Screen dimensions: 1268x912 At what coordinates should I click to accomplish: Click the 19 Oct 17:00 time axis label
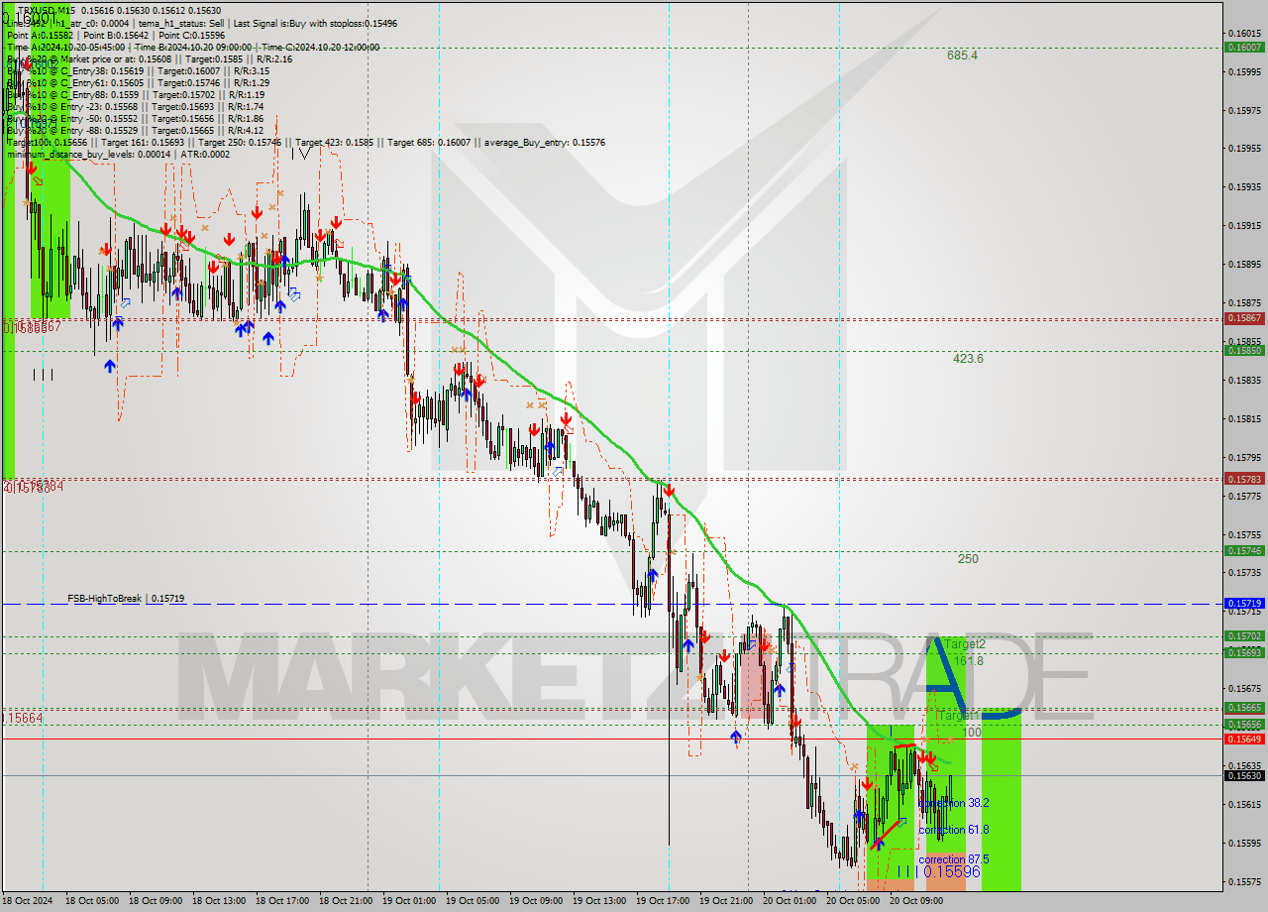tap(661, 901)
